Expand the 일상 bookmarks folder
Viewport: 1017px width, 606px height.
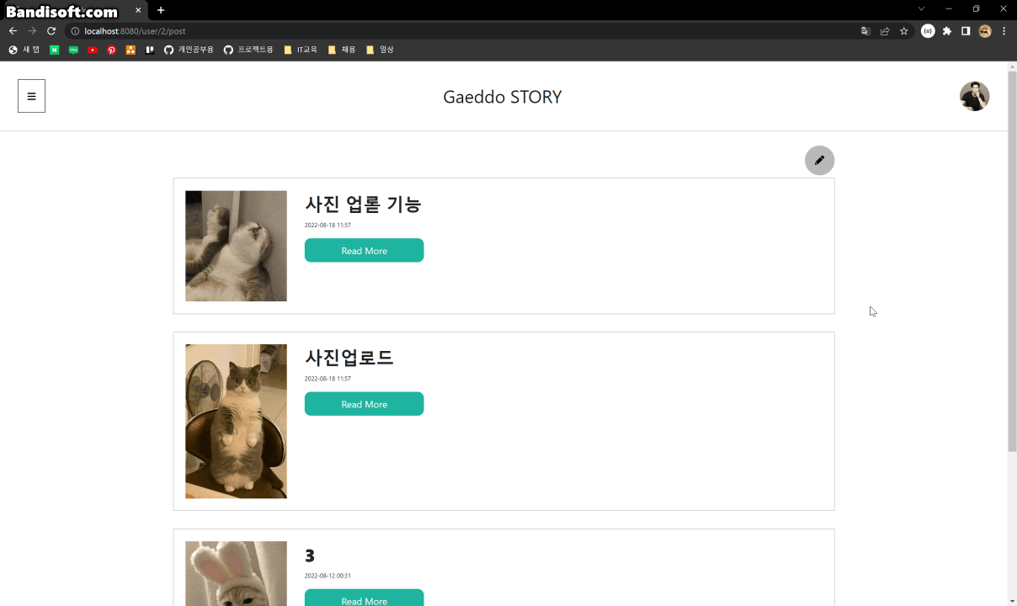point(378,49)
